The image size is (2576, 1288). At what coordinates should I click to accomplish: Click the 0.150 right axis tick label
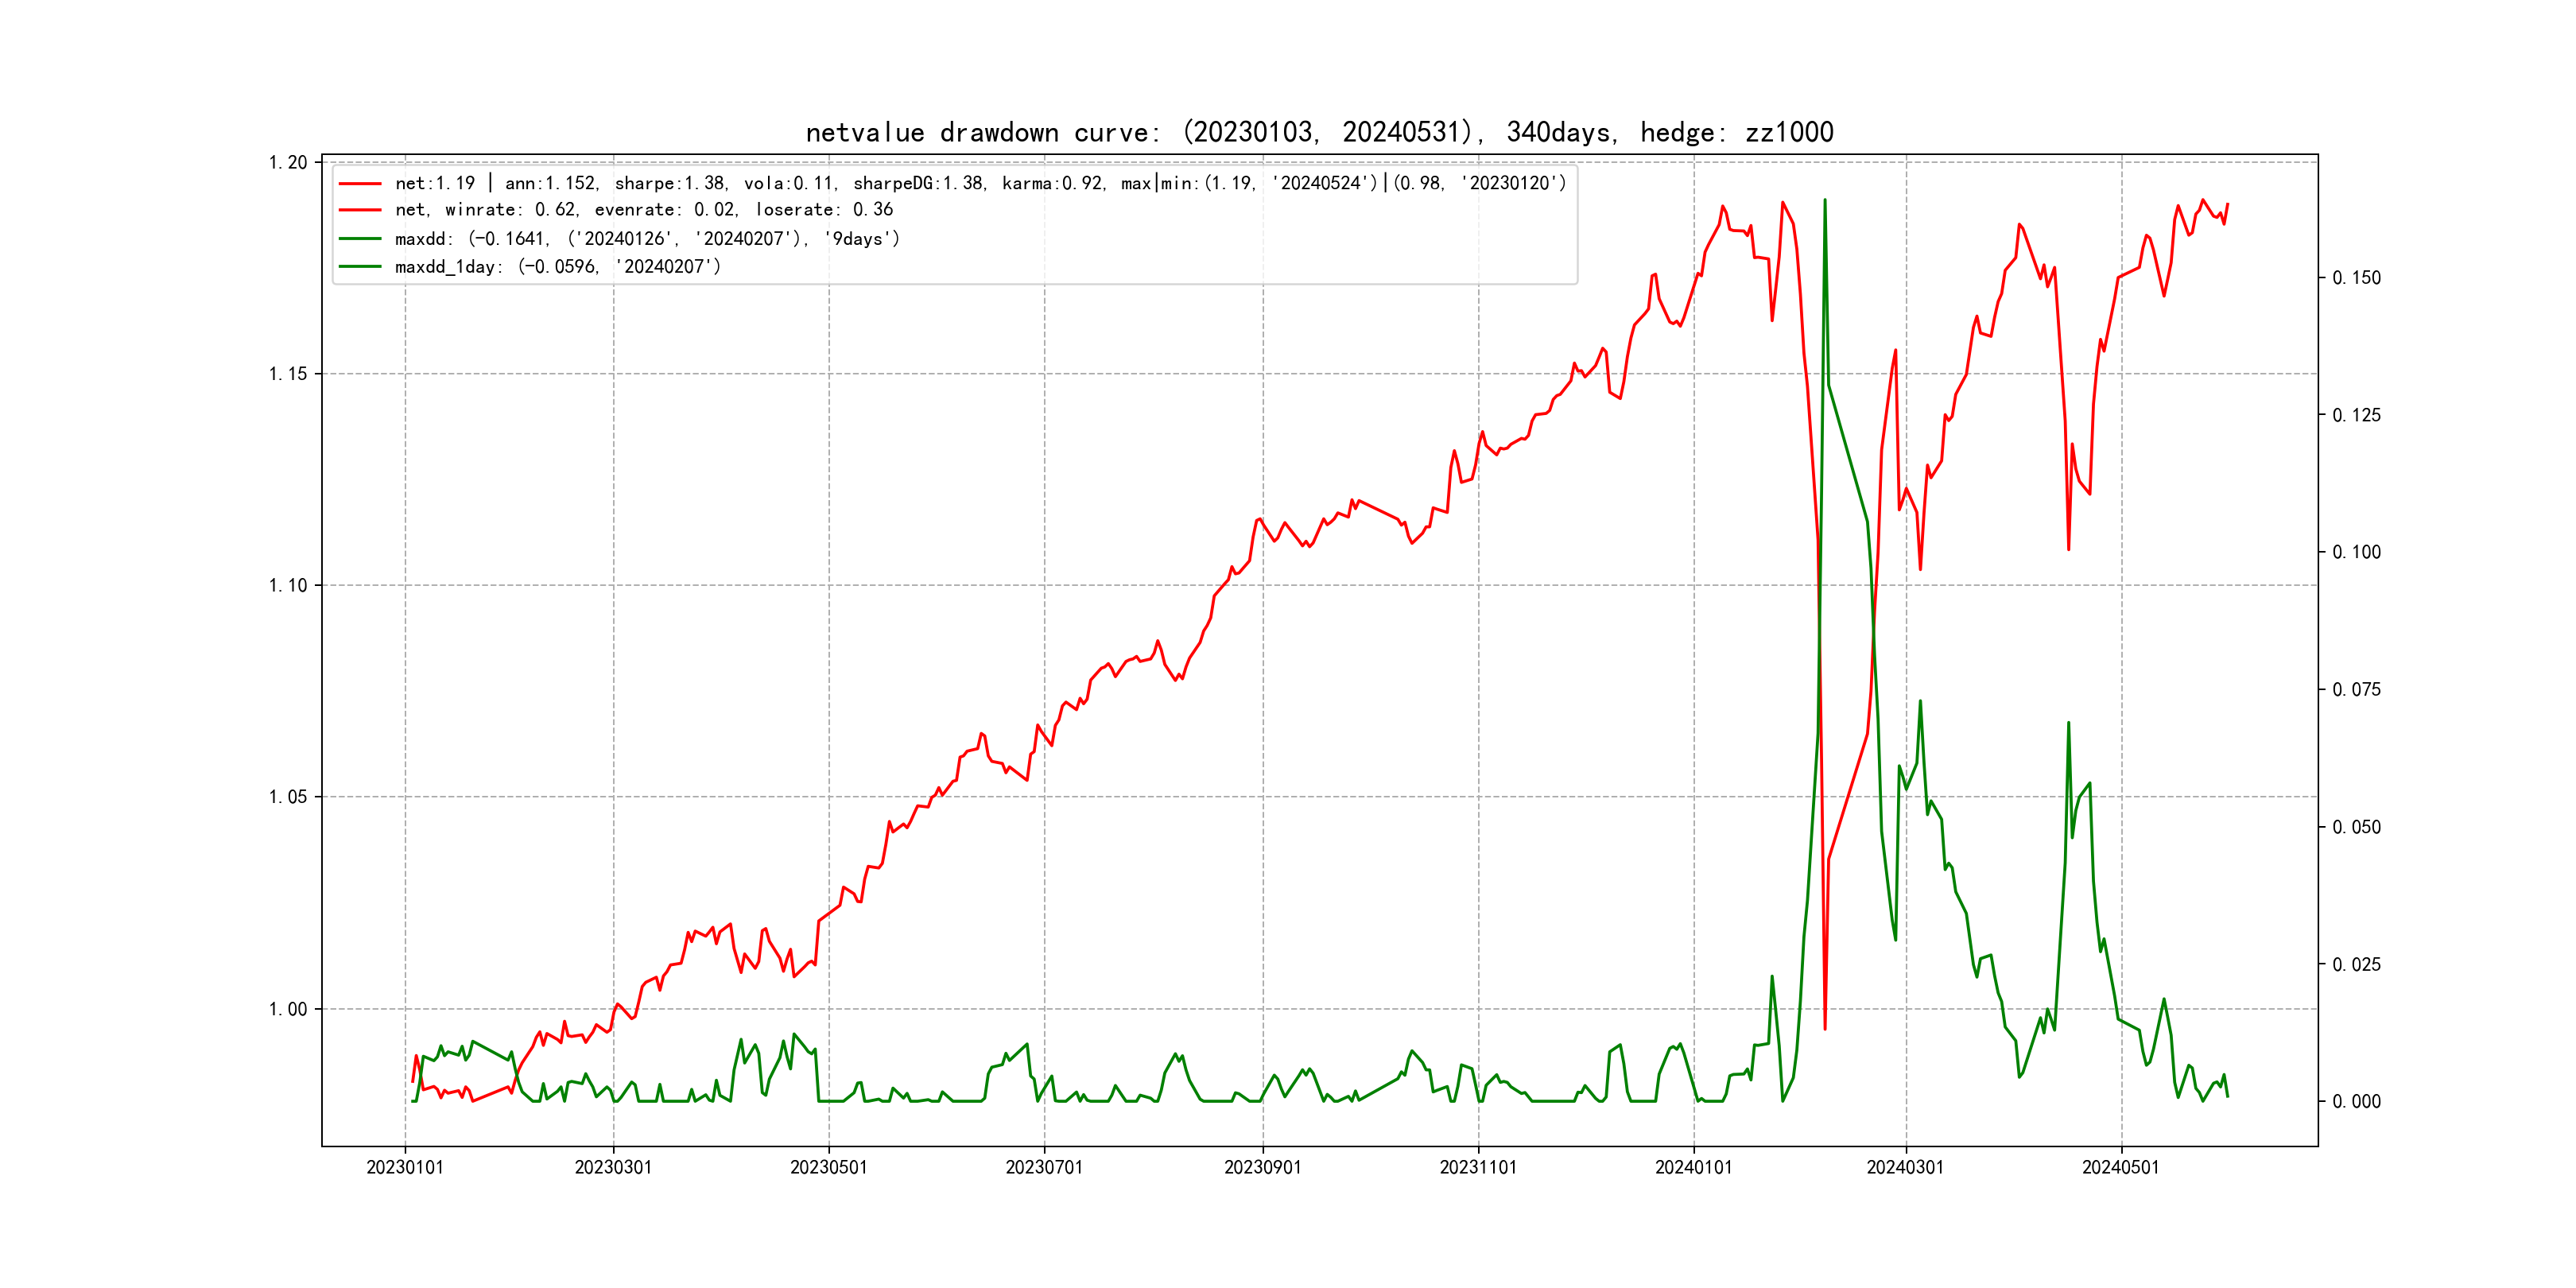[2356, 278]
